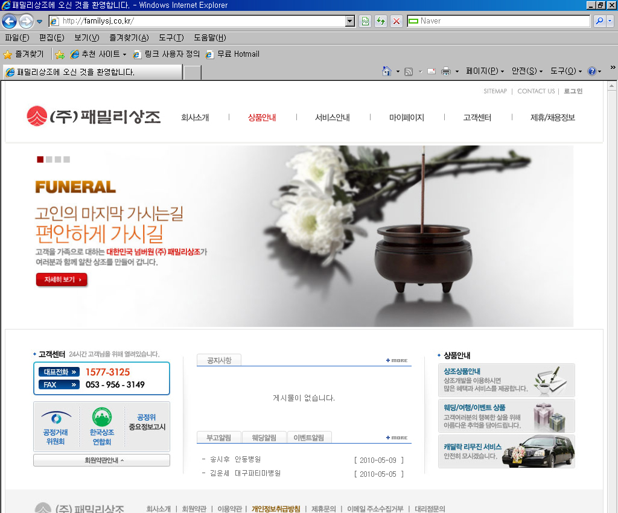
Task: Add to favorites bar star icon
Action: click(60, 54)
